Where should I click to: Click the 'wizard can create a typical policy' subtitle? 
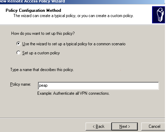73,16
